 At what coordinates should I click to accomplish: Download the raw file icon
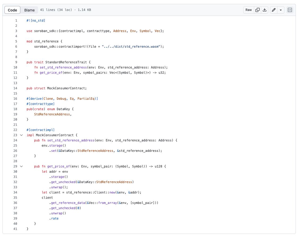[x=265, y=10]
